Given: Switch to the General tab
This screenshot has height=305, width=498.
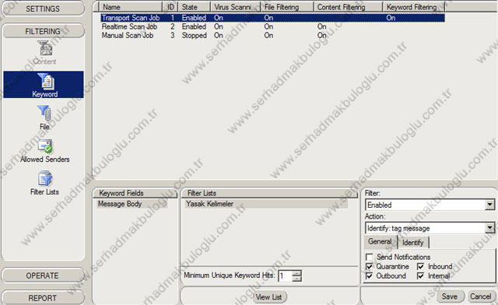Looking at the screenshot, I should click(x=381, y=242).
